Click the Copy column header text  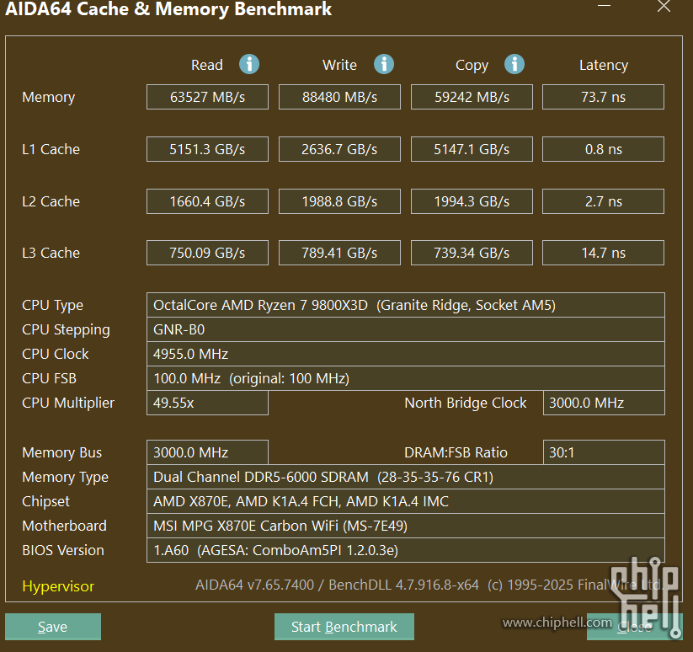(x=472, y=66)
